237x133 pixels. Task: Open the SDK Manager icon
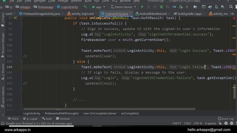click(223, 7)
